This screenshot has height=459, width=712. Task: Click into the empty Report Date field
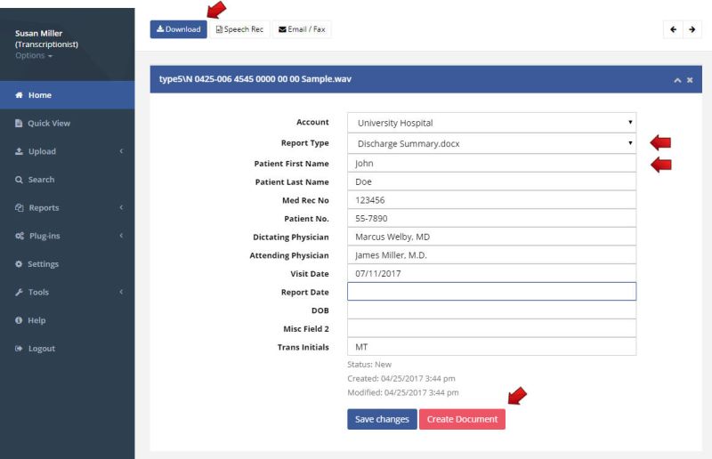491,292
